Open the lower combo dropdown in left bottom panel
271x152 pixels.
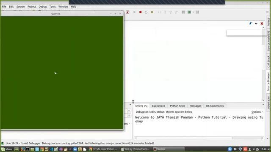point(129,115)
